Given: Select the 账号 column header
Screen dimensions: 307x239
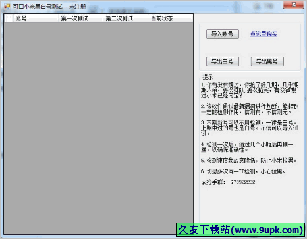Looking at the screenshot, I should click(36, 18).
